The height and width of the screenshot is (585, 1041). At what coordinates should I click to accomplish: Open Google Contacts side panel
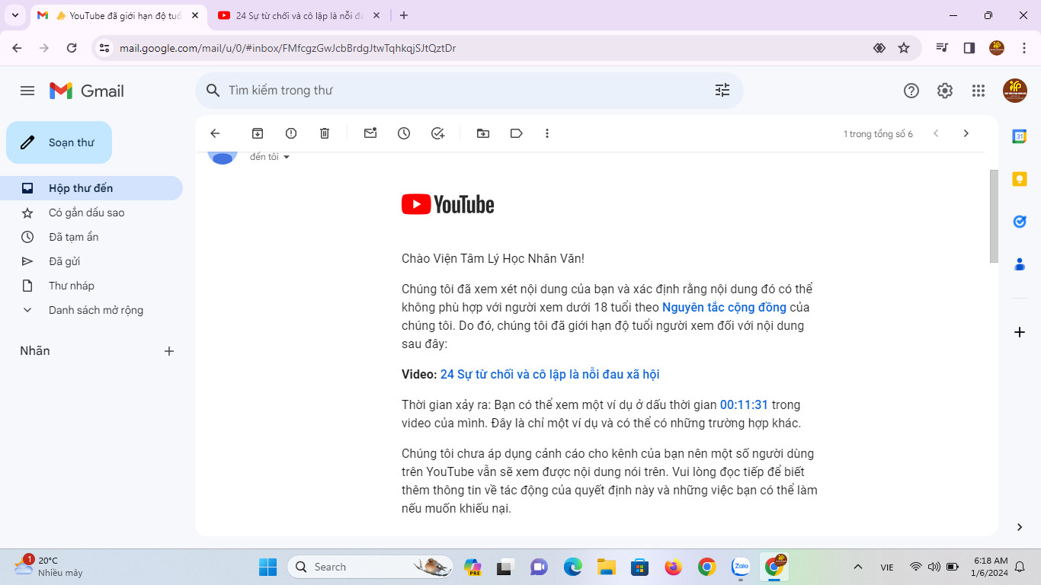(x=1020, y=264)
